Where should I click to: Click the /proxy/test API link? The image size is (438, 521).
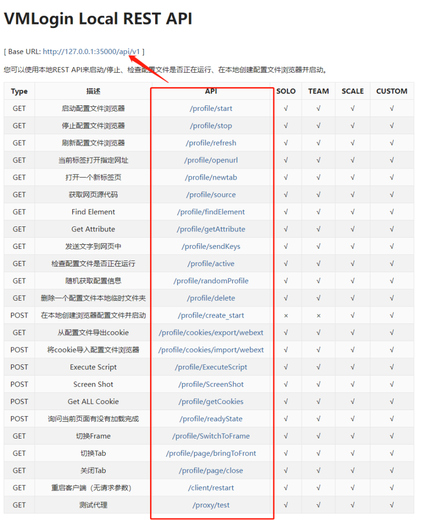click(x=211, y=505)
